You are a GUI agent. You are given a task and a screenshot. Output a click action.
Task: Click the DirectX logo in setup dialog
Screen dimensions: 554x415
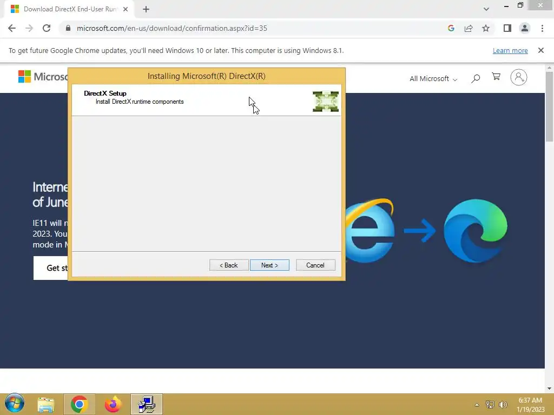click(325, 101)
